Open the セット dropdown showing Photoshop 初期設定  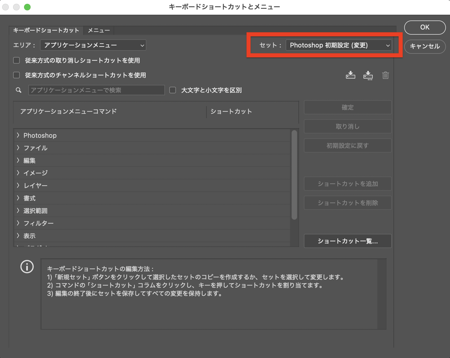tap(339, 45)
